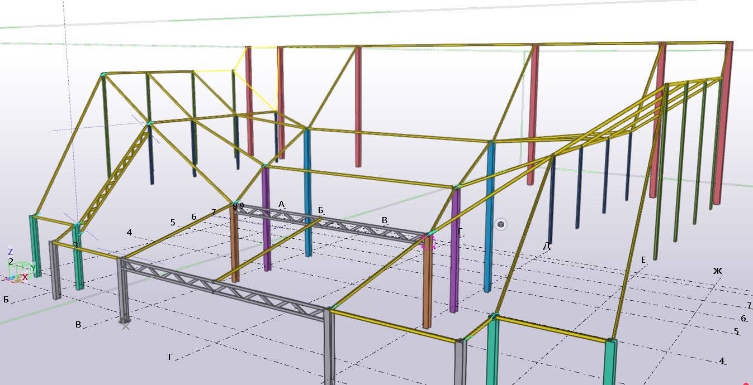Click grid label Д
The width and height of the screenshot is (753, 385).
(547, 246)
